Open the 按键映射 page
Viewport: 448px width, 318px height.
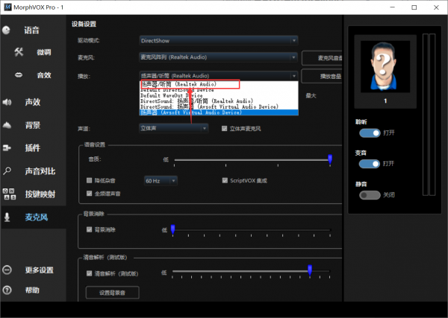tap(40, 194)
